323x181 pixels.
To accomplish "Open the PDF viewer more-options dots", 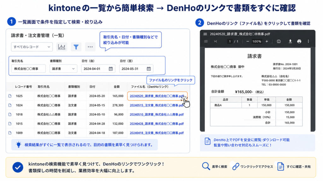I will (308, 41).
